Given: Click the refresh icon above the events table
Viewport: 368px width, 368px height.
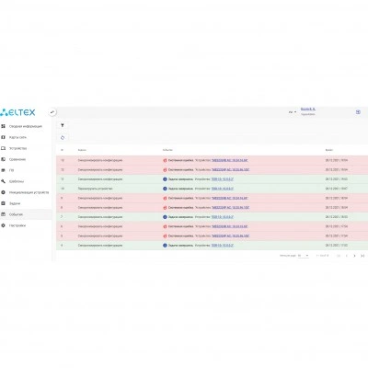Looking at the screenshot, I should click(63, 138).
